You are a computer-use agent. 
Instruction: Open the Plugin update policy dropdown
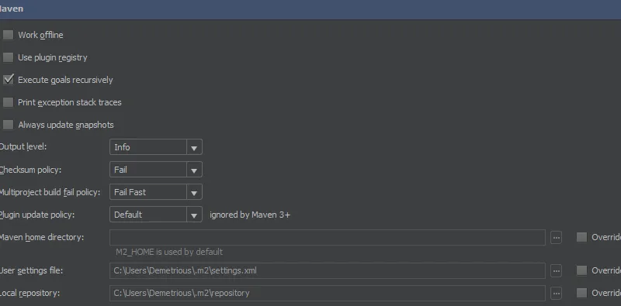[156, 215]
